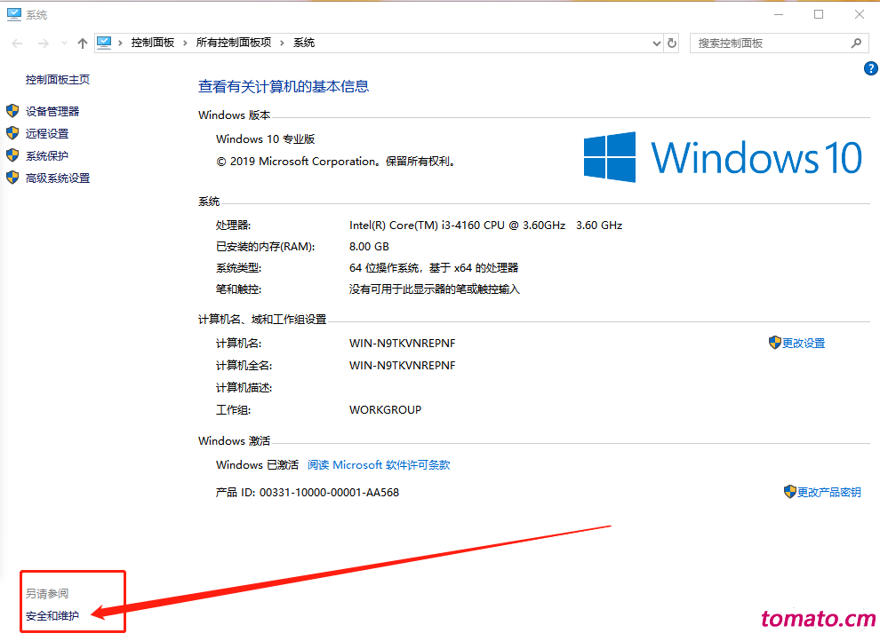Viewport: 880px width, 641px height.
Task: Click the search magnifier icon
Action: pos(856,44)
